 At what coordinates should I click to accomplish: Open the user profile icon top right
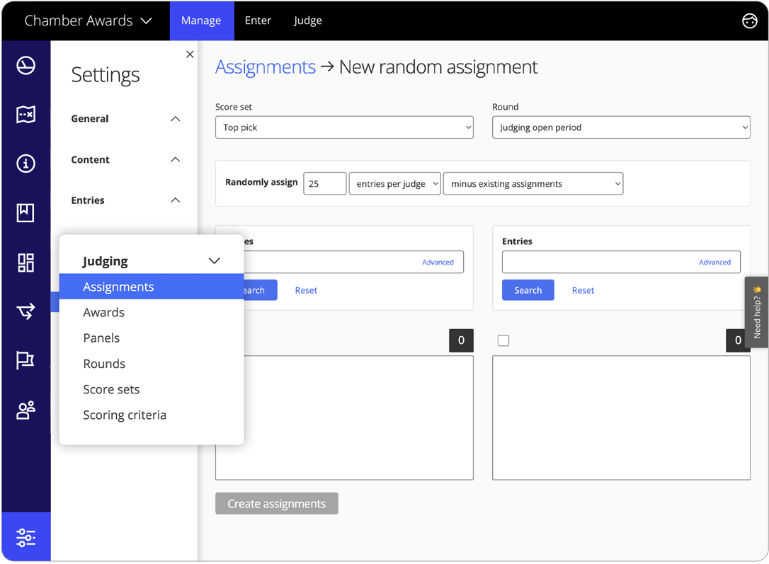749,21
